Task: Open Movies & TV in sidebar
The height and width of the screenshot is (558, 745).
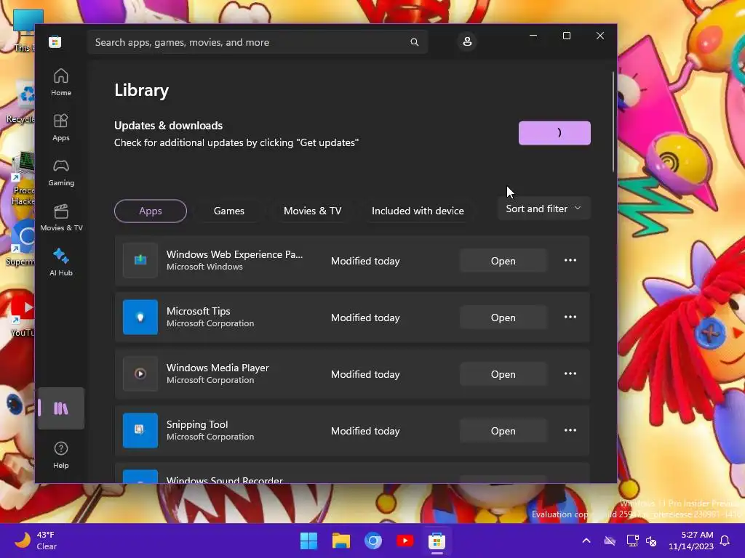Action: tap(61, 217)
